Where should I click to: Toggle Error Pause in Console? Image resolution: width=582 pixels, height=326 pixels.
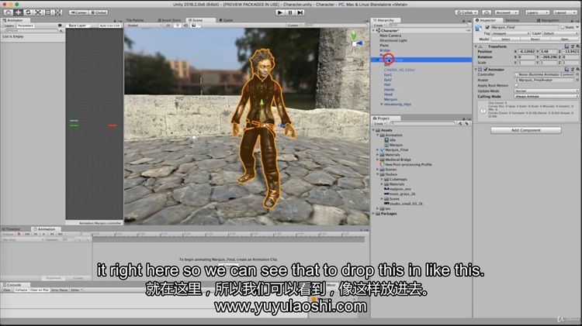60,290
